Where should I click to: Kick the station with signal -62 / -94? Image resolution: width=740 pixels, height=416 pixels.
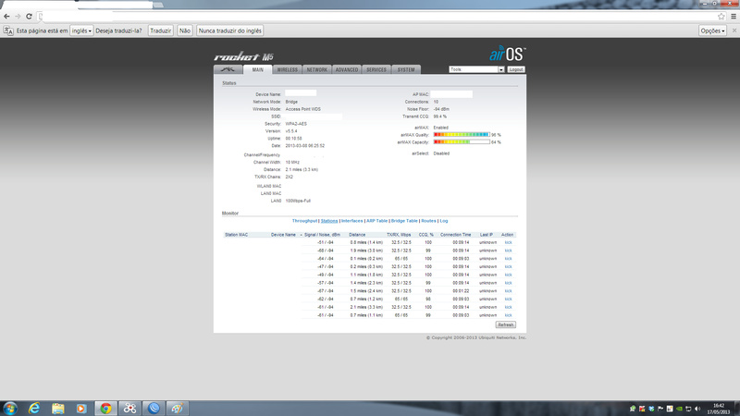click(x=508, y=299)
